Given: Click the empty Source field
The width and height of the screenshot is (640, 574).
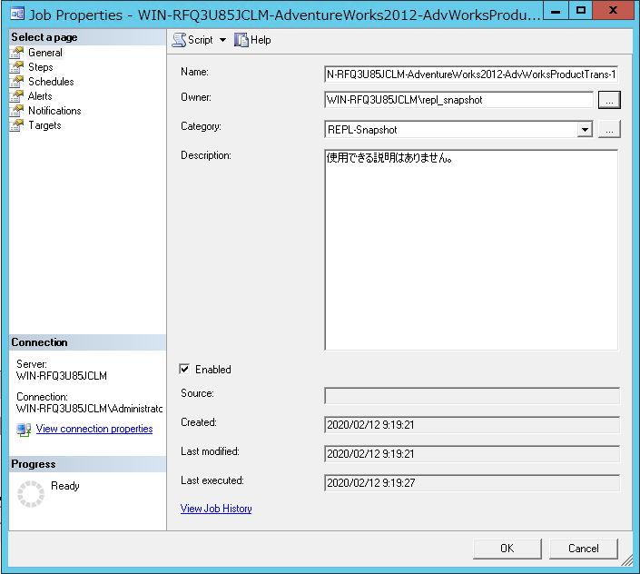Looking at the screenshot, I should (472, 396).
